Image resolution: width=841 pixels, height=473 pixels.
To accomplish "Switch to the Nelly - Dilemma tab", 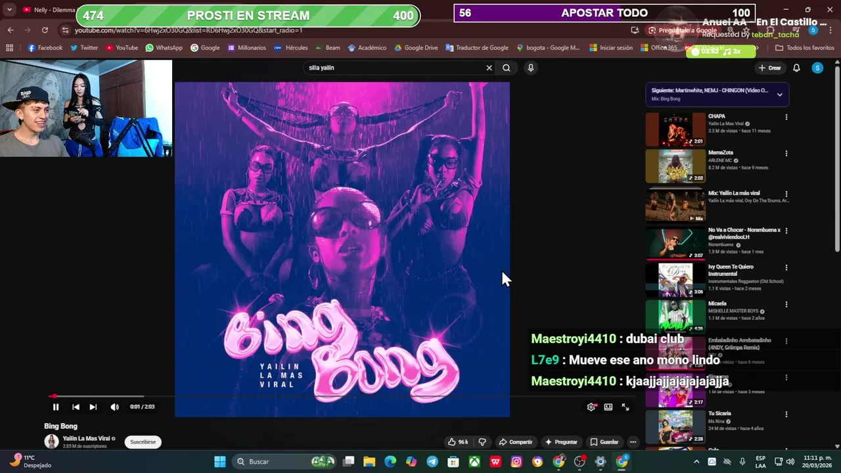I will [x=49, y=10].
